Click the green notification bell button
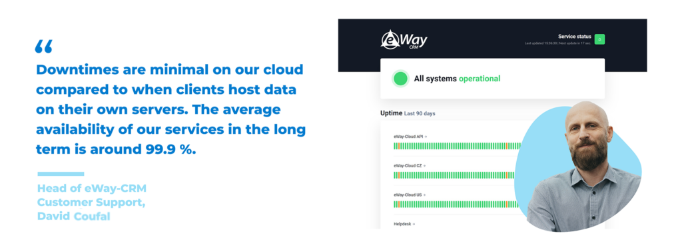682x252 pixels. [x=599, y=39]
